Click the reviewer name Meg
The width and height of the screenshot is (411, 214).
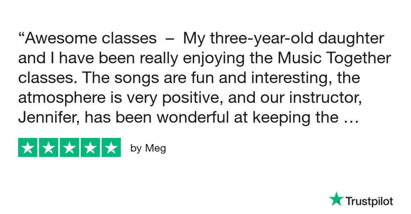[x=155, y=148]
